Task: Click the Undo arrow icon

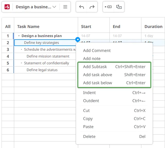Action: 81,7
